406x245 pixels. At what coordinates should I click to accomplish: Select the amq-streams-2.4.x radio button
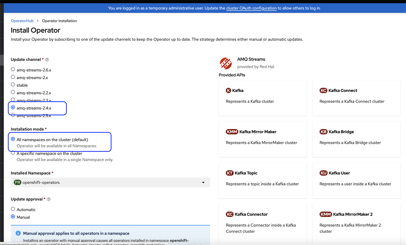13,108
